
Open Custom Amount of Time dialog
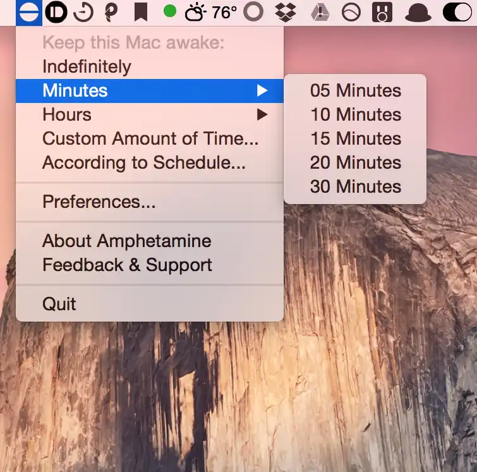150,139
